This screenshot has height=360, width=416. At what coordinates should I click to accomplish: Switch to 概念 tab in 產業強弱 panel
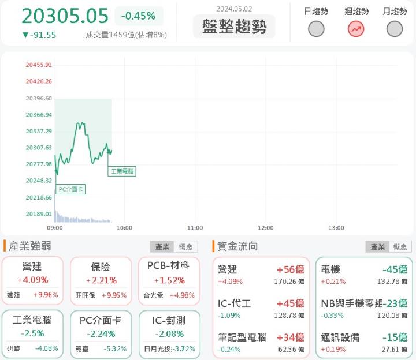(x=186, y=247)
